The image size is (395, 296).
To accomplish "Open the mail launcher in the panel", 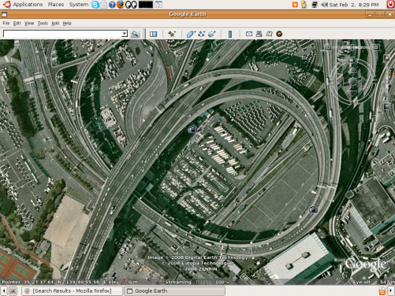I will (103, 5).
